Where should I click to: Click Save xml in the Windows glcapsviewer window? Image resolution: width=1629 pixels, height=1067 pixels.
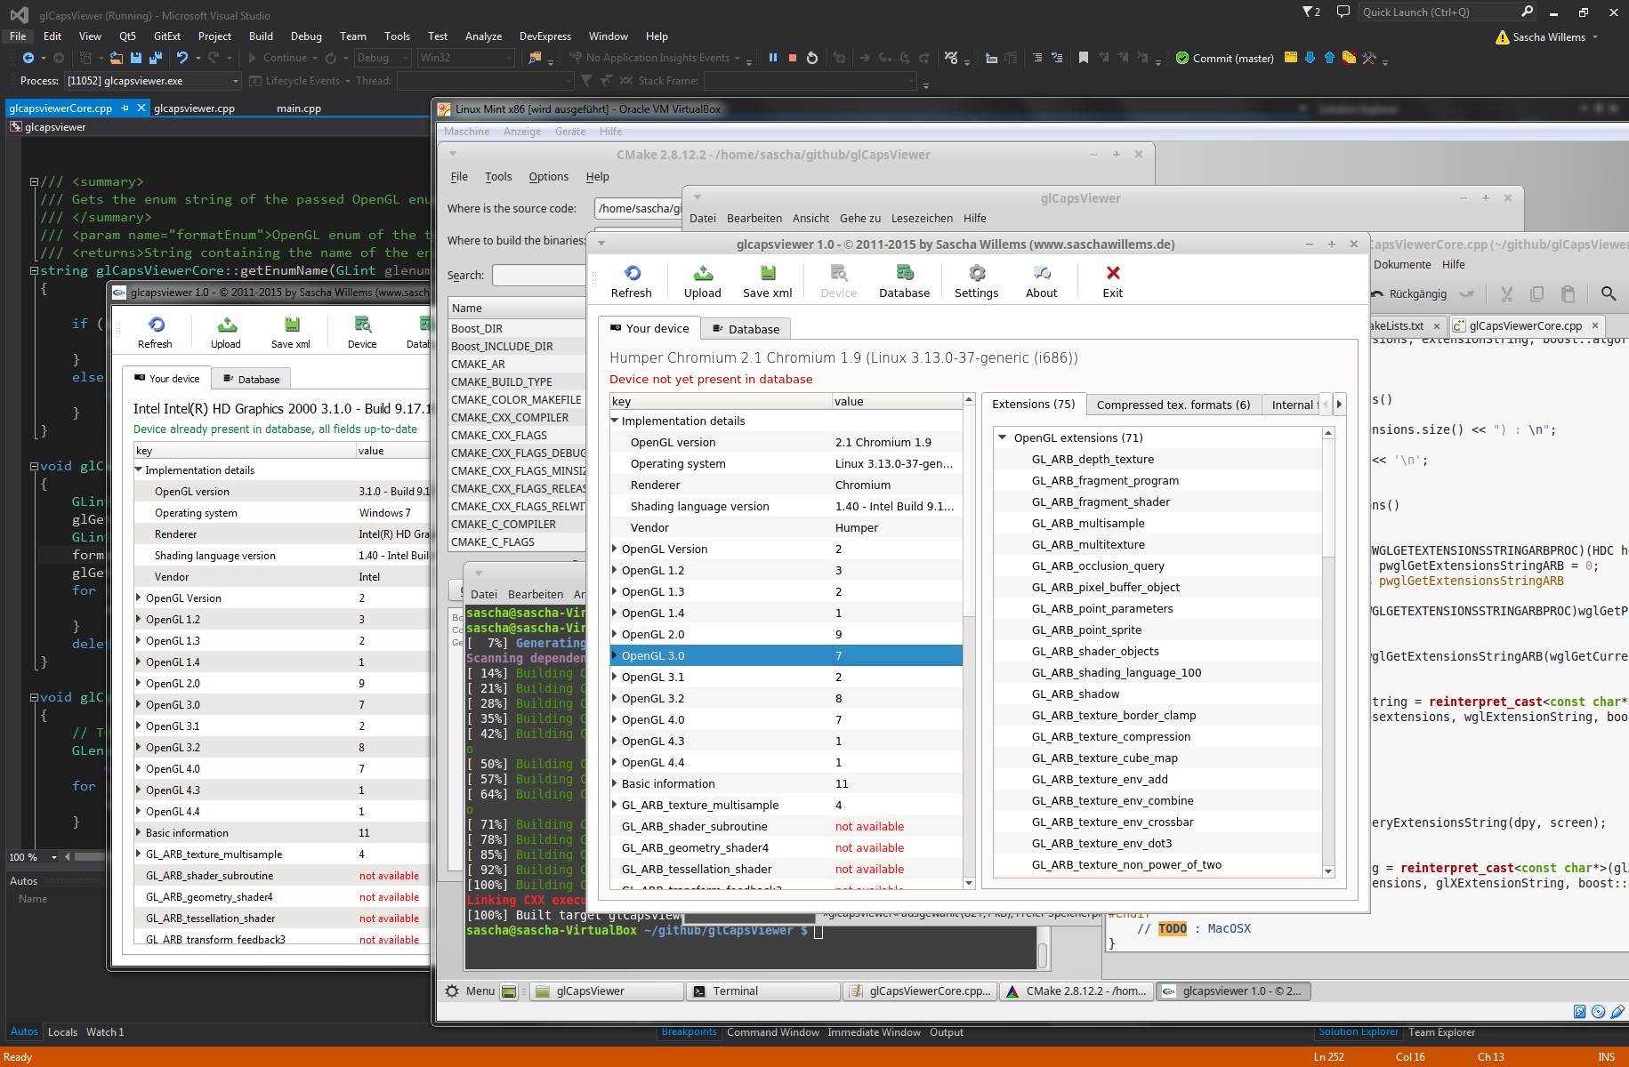coord(291,333)
